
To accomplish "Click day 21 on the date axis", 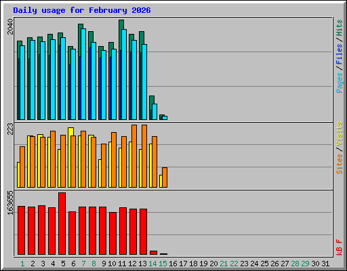I will coord(224,264).
